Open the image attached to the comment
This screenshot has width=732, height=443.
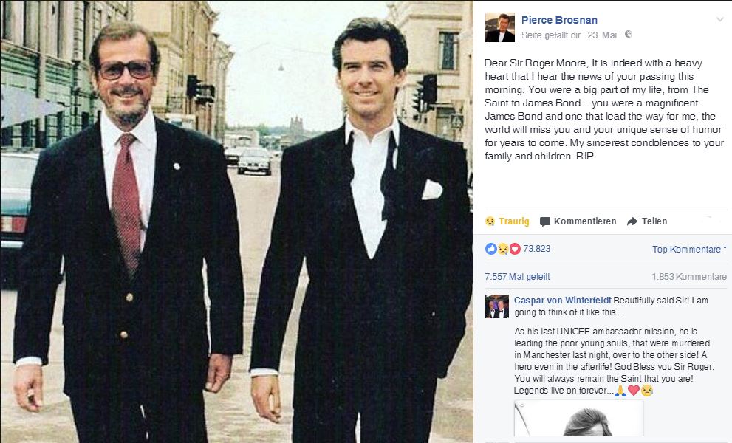coord(579,418)
